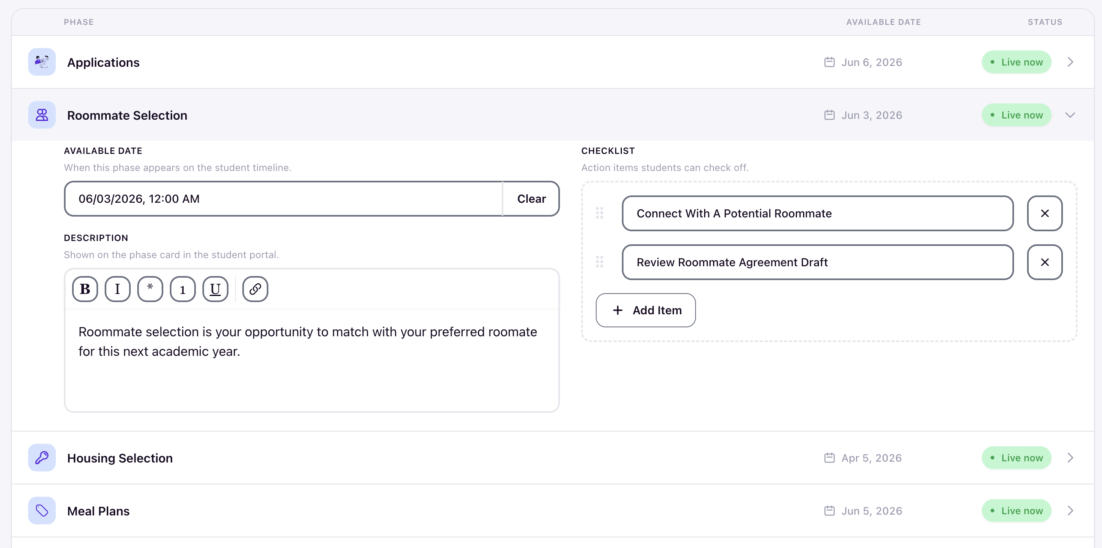The width and height of the screenshot is (1102, 548).
Task: Click the 'Jun 3, 2026' date text
Action: 872,116
